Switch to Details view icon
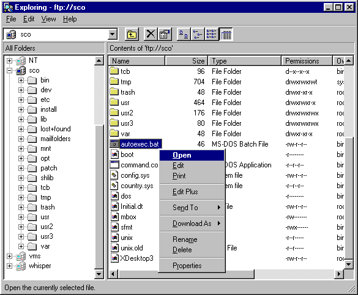The image size is (358, 295). click(226, 34)
